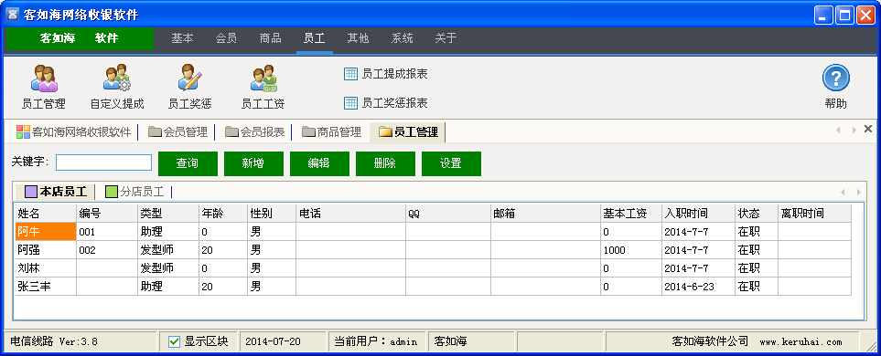The image size is (881, 356).
Task: Sort by 电话 column header
Action: [x=351, y=214]
